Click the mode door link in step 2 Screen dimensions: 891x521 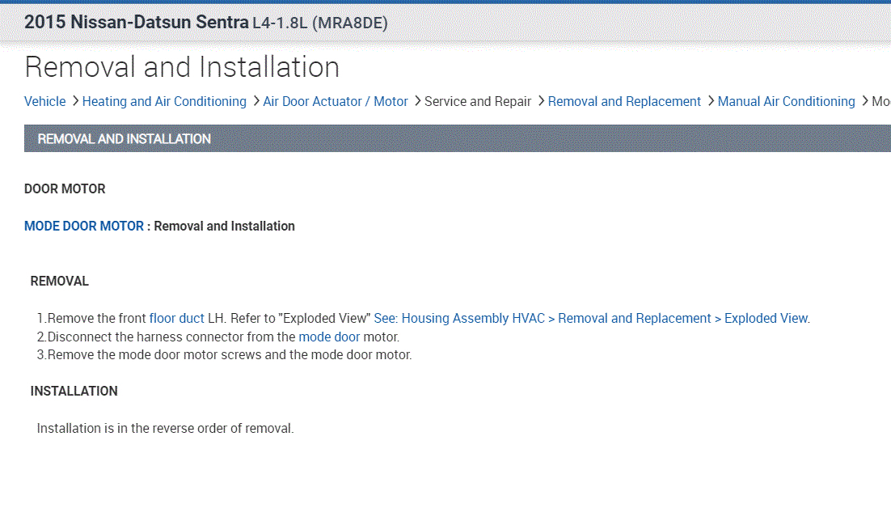point(329,337)
